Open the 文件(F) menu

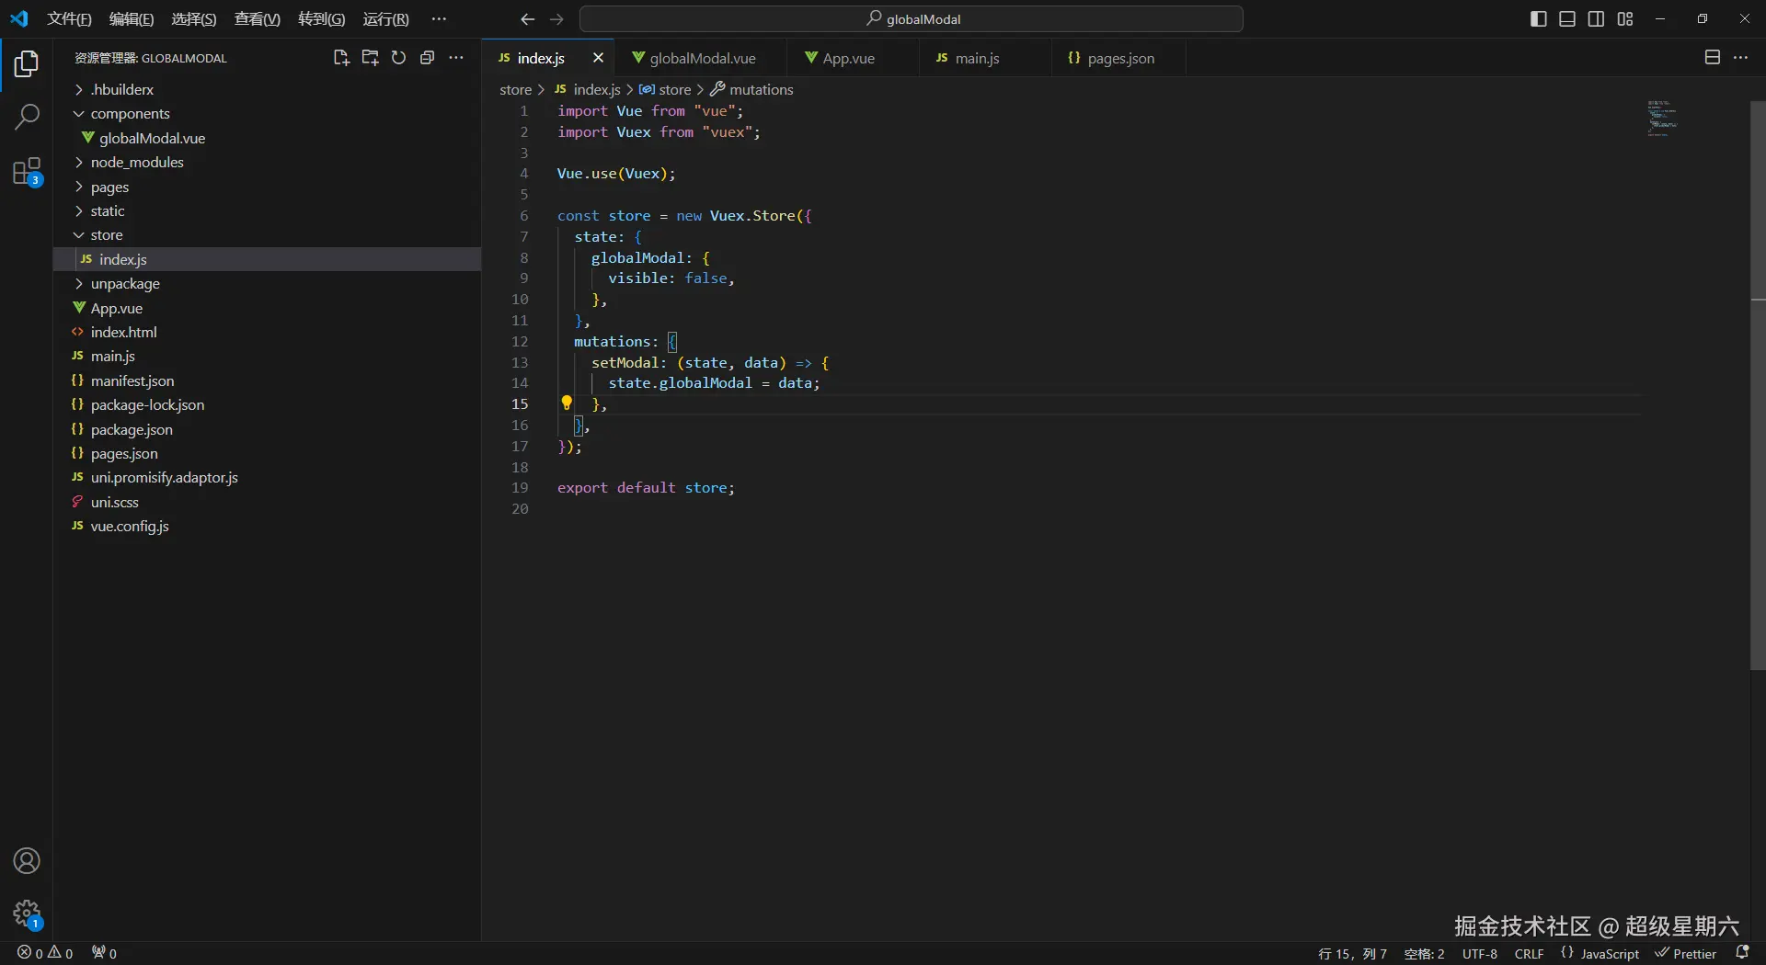tap(69, 19)
